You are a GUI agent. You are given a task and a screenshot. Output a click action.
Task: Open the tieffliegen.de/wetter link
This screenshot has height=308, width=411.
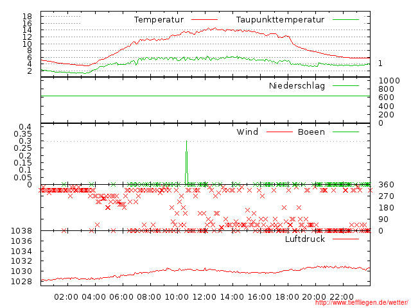pyautogui.click(x=362, y=303)
